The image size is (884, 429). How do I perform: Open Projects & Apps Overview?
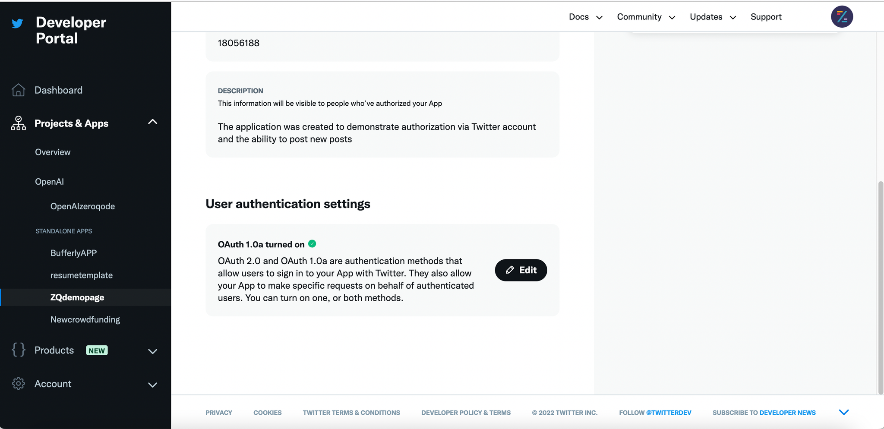coord(53,152)
